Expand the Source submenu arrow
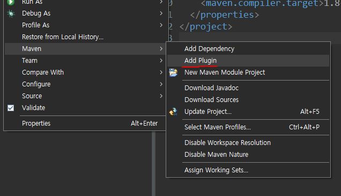The image size is (341, 196). pos(161,96)
